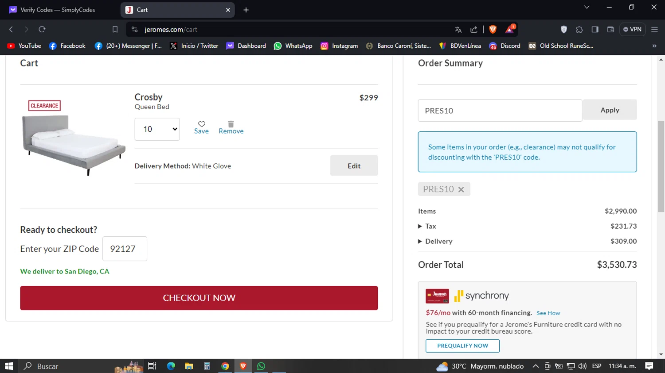Open Microsoft Edge from taskbar
Screen dimensions: 665x373
tap(171, 366)
